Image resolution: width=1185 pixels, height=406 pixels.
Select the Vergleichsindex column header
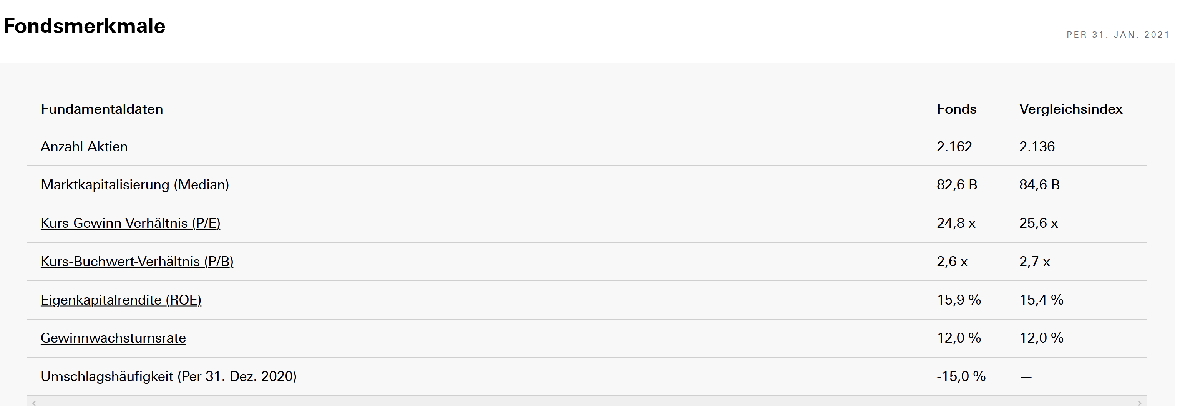[x=1070, y=109]
